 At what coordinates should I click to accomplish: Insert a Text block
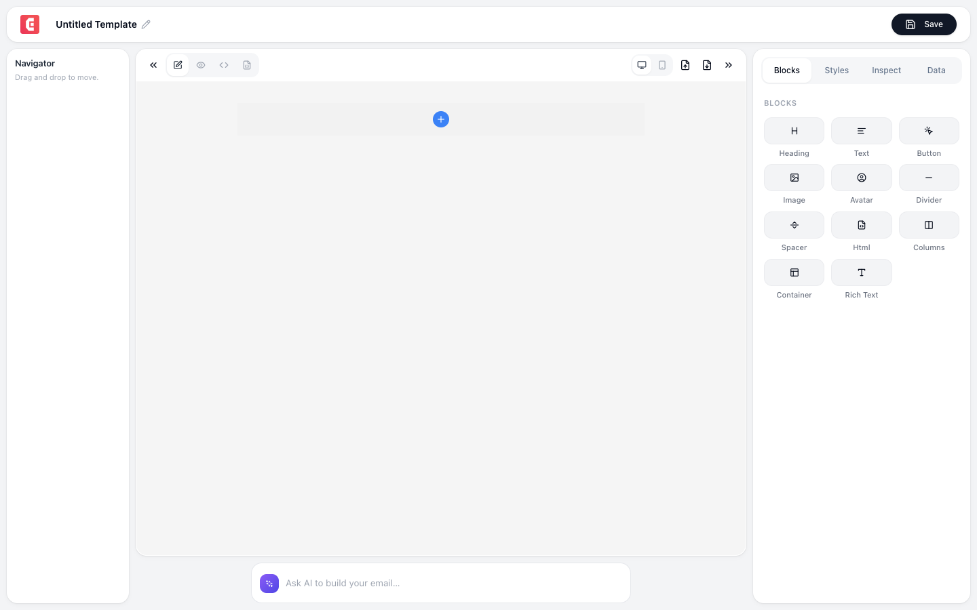(x=862, y=131)
